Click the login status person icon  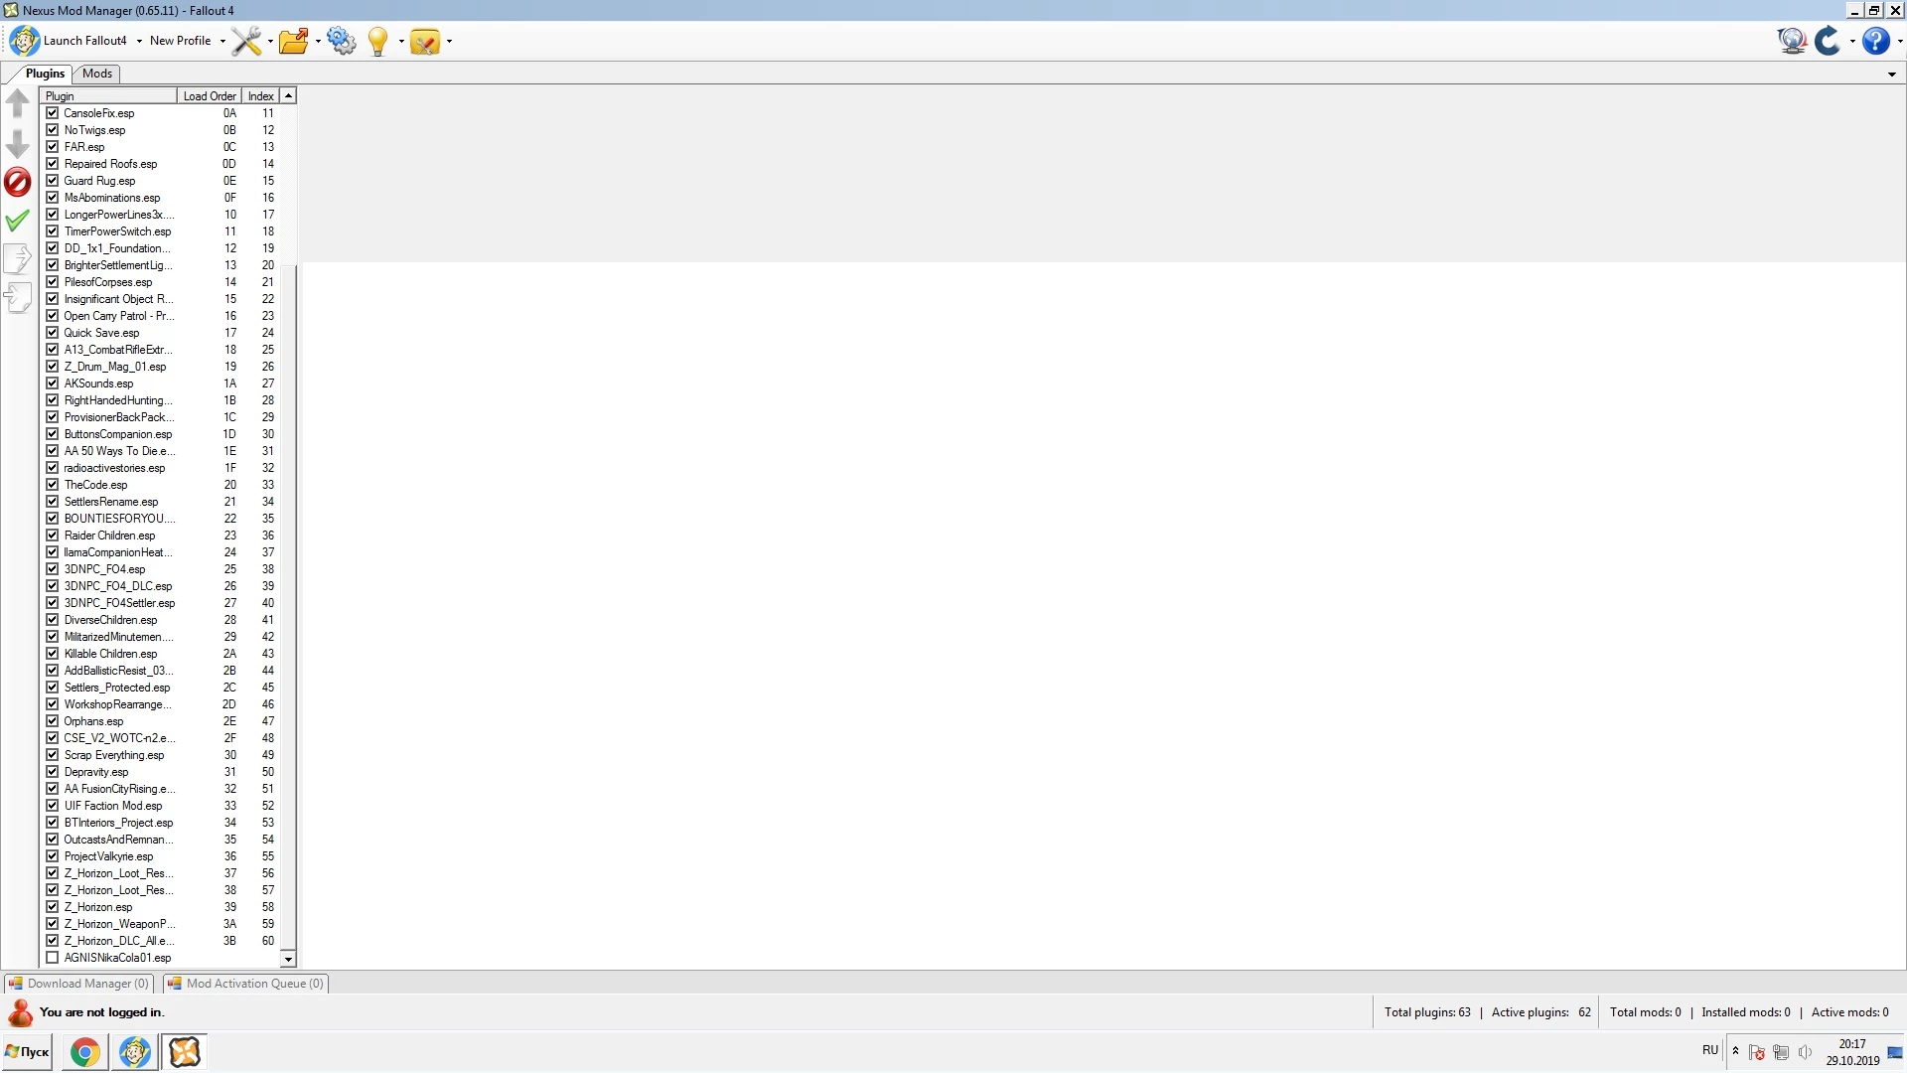20,1012
